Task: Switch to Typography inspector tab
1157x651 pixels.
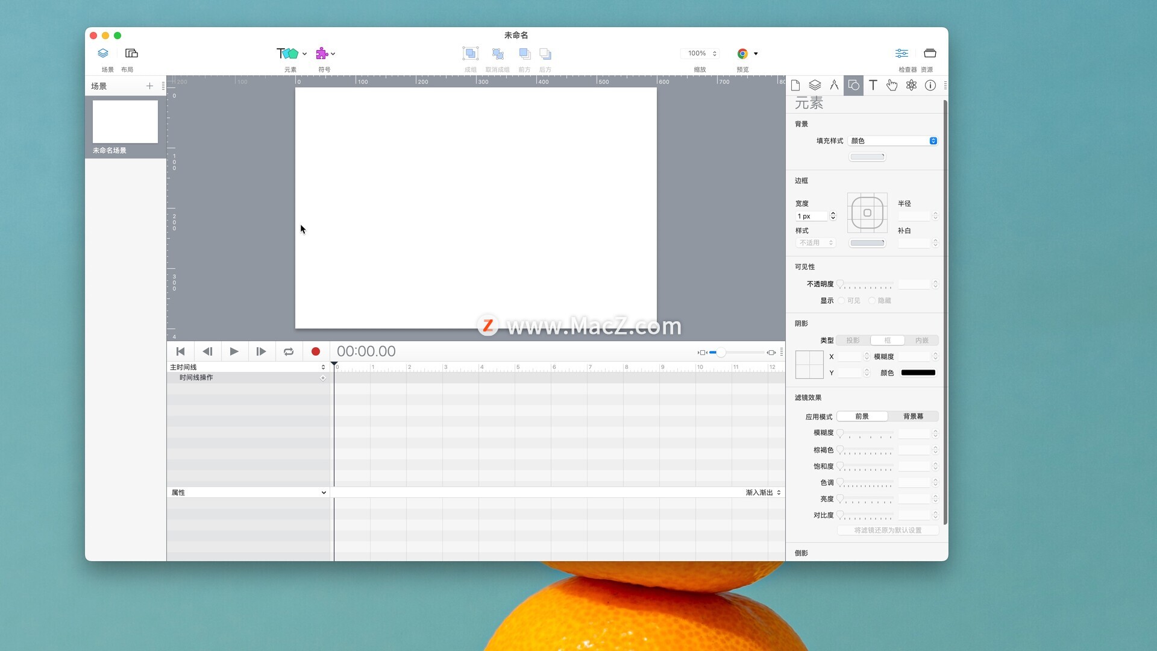Action: (x=873, y=86)
